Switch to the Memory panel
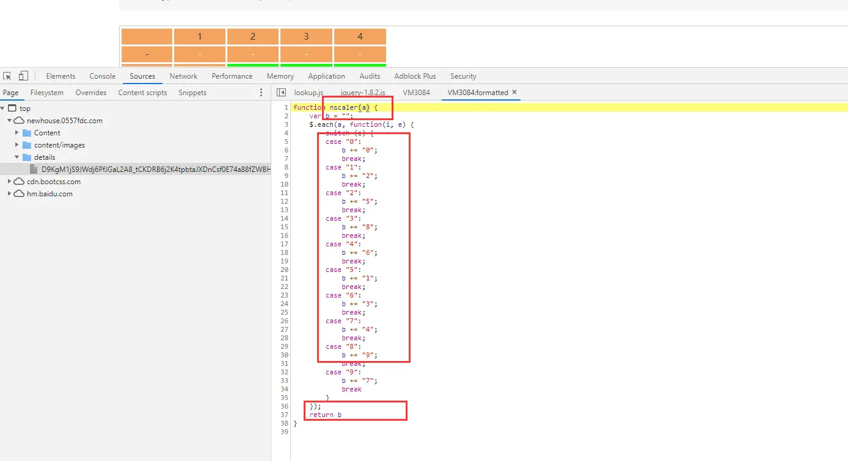848x461 pixels. 280,76
